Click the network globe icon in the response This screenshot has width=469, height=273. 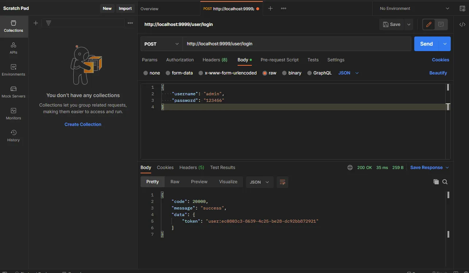[350, 168]
